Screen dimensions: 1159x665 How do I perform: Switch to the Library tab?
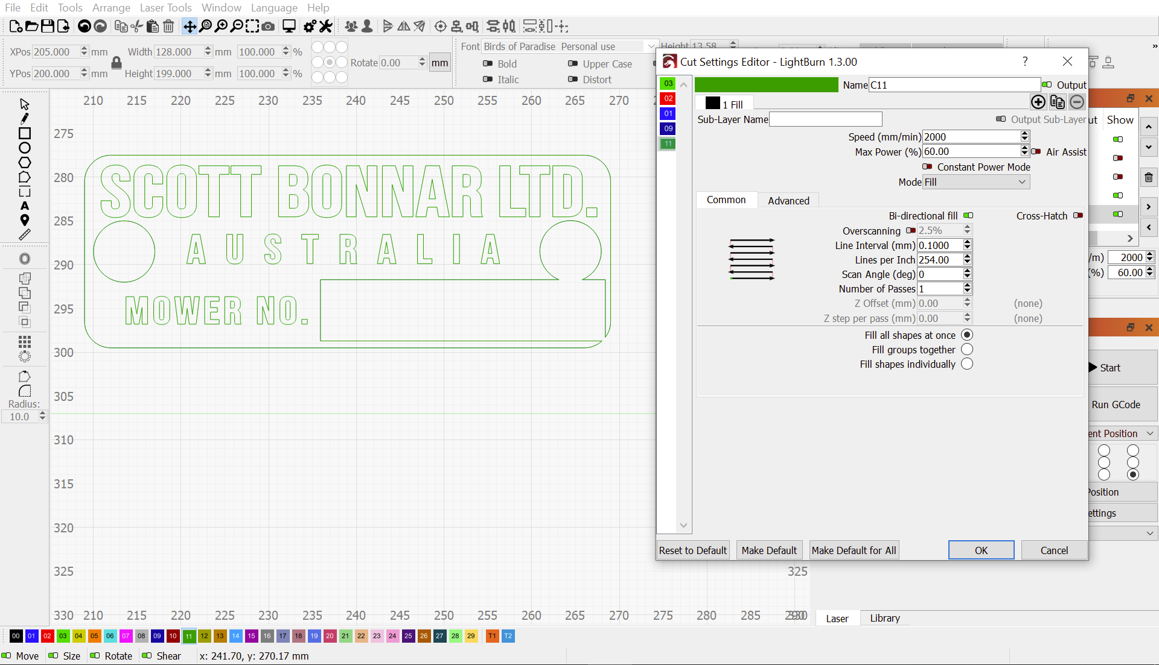point(884,618)
